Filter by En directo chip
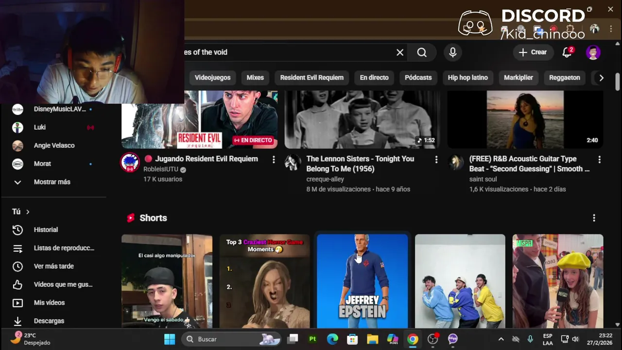This screenshot has height=350, width=622. [374, 78]
